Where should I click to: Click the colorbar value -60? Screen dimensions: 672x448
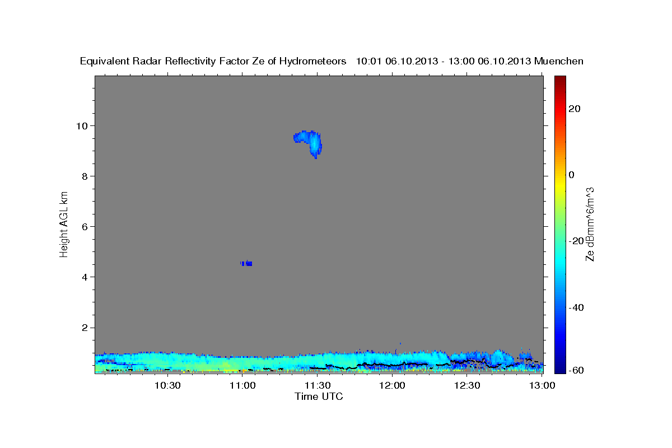[577, 370]
